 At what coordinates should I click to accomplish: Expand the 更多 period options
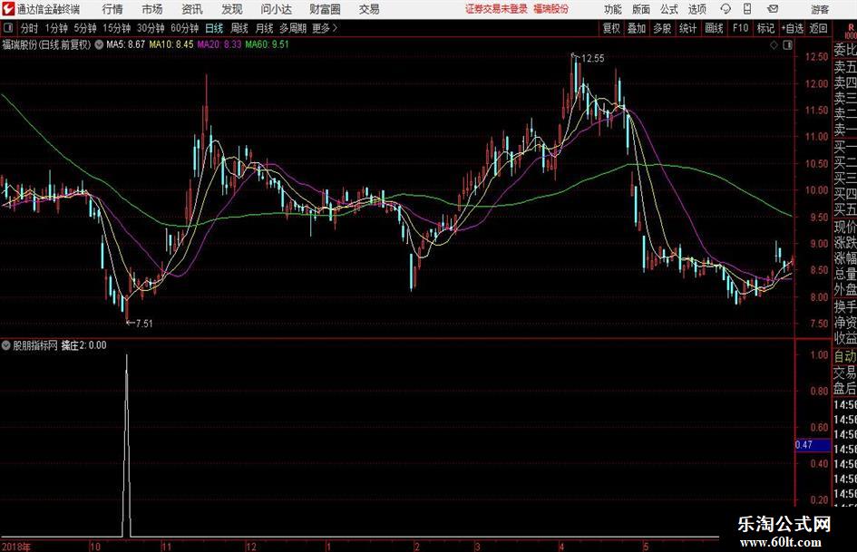[325, 28]
